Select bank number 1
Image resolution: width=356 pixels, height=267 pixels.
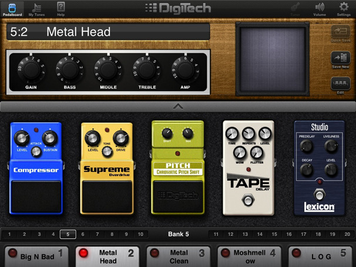pyautogui.click(x=9, y=234)
